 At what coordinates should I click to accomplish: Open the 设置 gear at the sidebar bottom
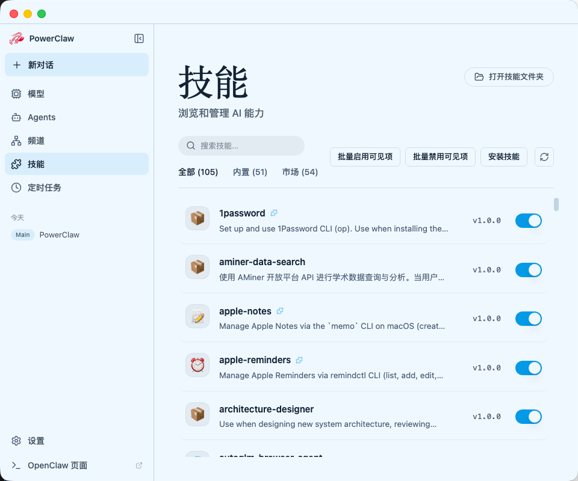17,441
